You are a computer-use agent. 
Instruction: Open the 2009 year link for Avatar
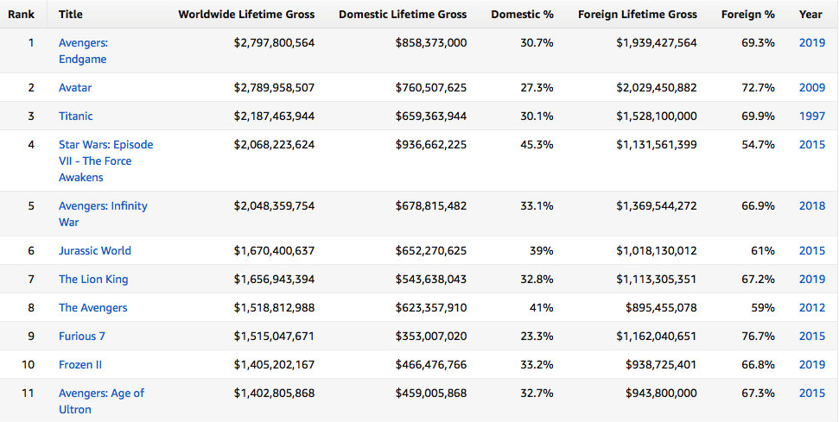pos(811,87)
